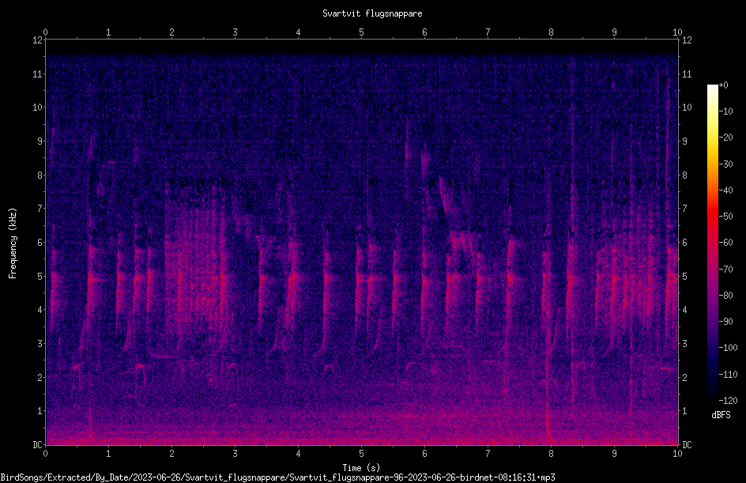Click the '-50' color scale label
This screenshot has height=483, width=746.
725,217
